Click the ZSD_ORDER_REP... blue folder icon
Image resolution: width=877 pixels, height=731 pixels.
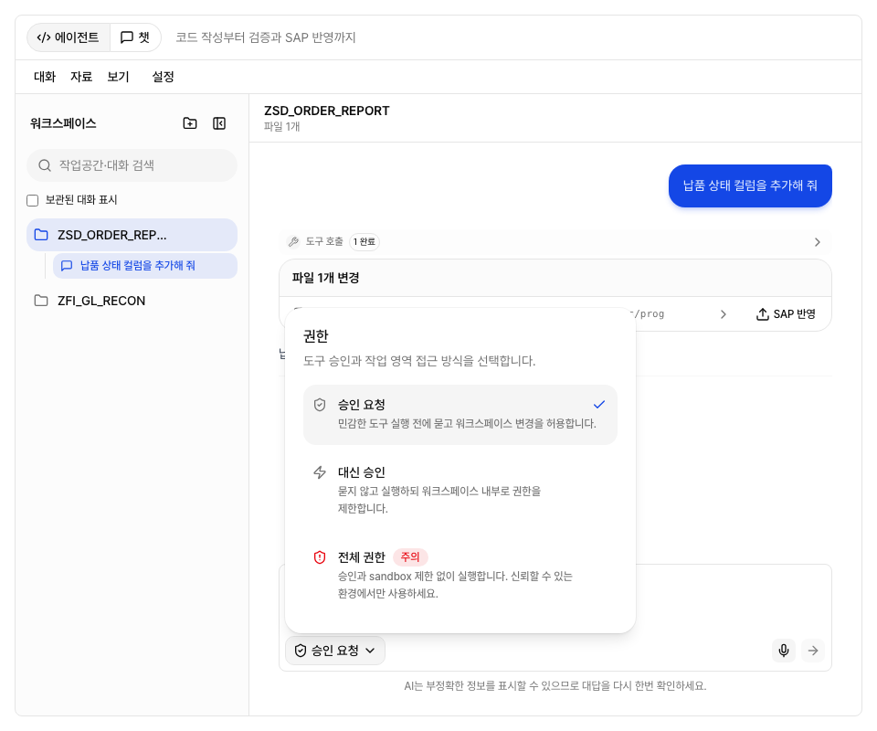click(41, 235)
